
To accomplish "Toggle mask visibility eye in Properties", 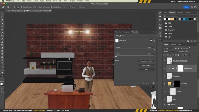I will point(150,83).
